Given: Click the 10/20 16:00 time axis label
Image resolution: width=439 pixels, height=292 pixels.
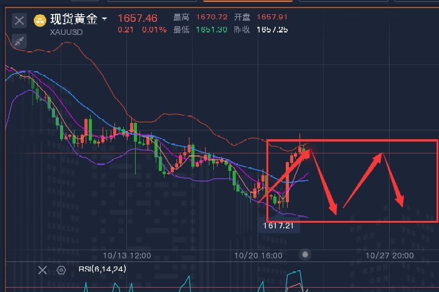Looking at the screenshot, I should coord(258,255).
